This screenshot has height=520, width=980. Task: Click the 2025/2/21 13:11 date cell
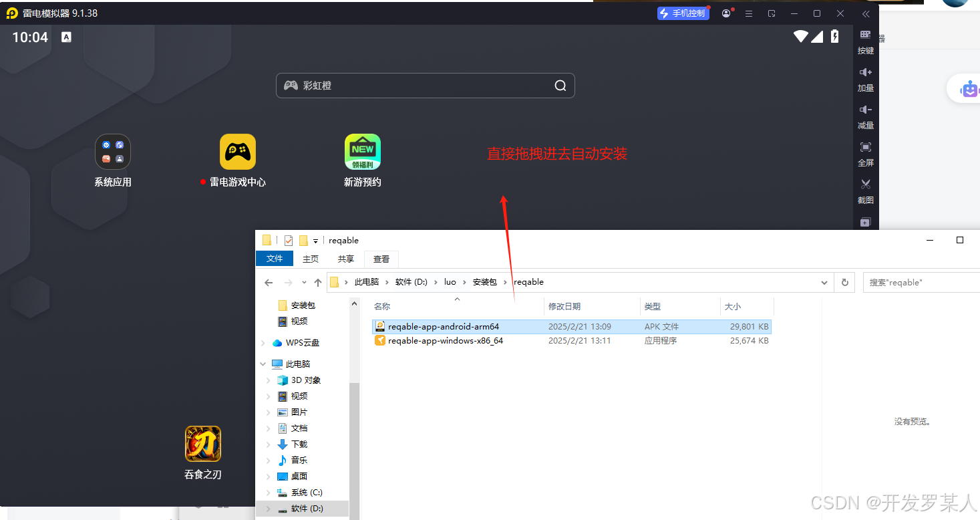click(x=579, y=341)
